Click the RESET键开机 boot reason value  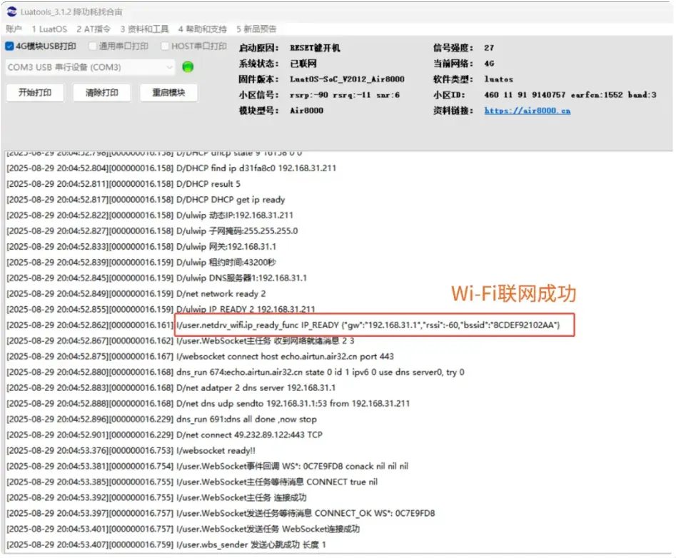[x=315, y=48]
